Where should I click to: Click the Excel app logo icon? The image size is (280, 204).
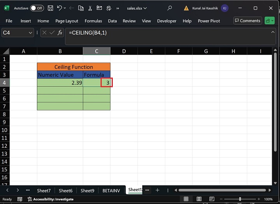click(x=7, y=8)
